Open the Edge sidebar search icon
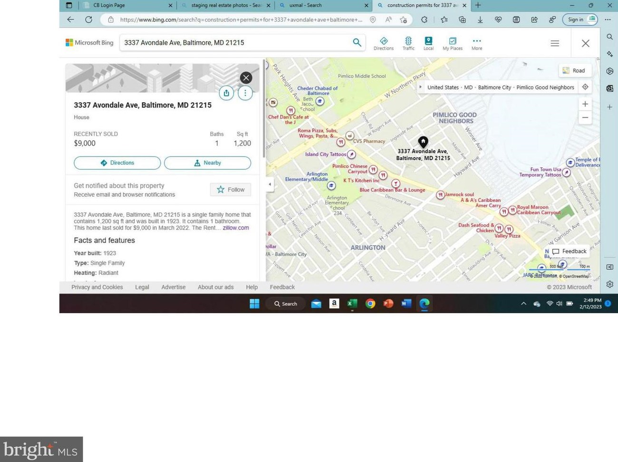 tap(610, 37)
